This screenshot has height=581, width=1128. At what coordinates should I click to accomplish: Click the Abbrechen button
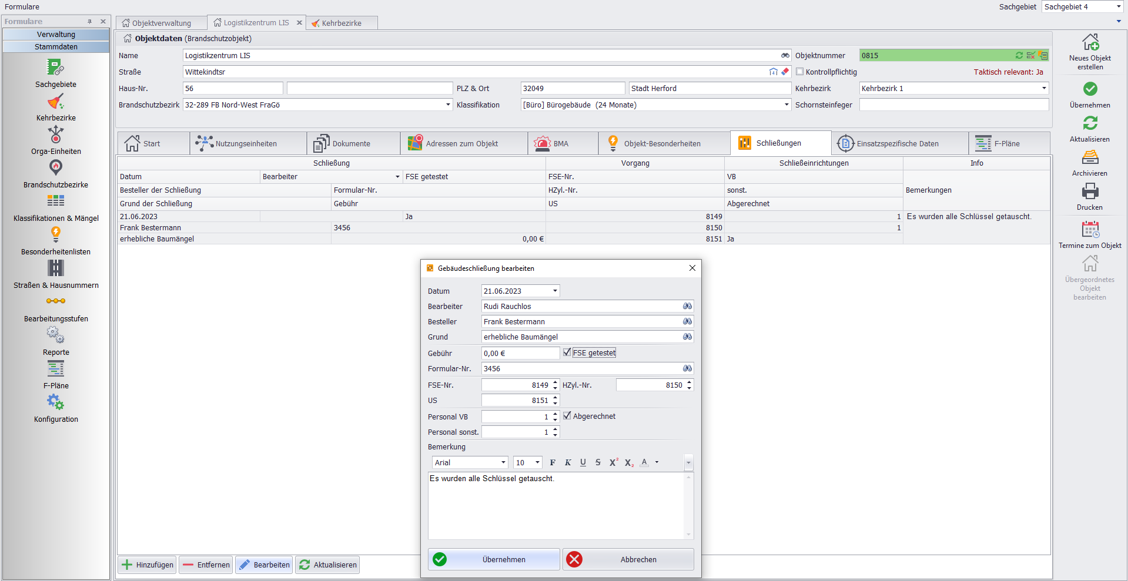(628, 559)
